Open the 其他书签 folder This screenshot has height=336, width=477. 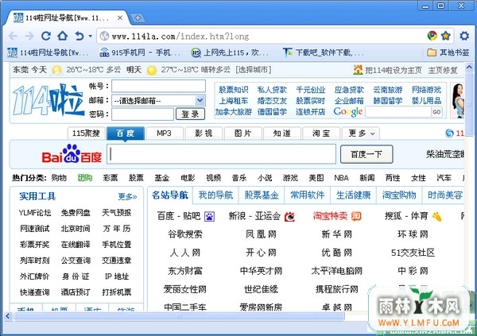(448, 52)
